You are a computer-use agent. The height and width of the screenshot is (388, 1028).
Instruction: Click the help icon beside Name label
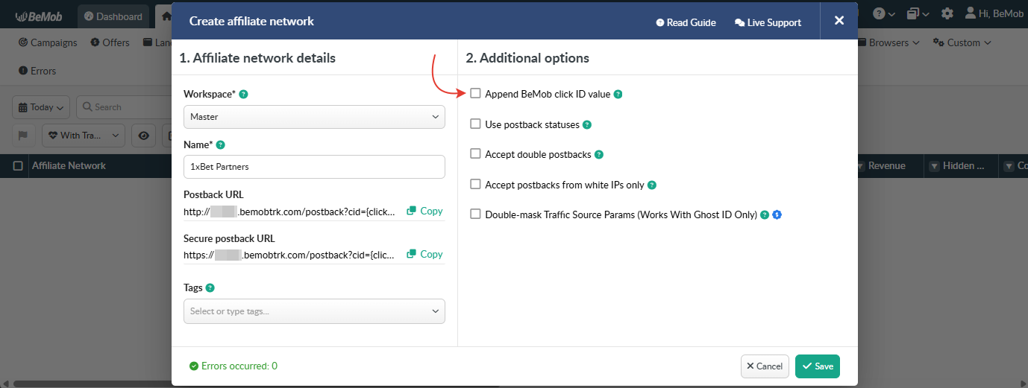pyautogui.click(x=220, y=145)
